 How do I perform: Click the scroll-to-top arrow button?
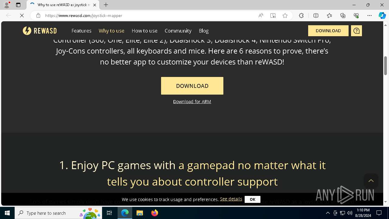[371, 181]
